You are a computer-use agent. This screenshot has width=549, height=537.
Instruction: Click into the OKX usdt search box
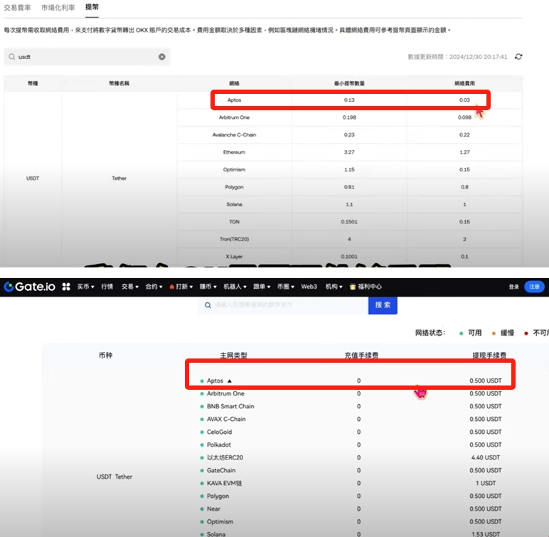pyautogui.click(x=87, y=57)
